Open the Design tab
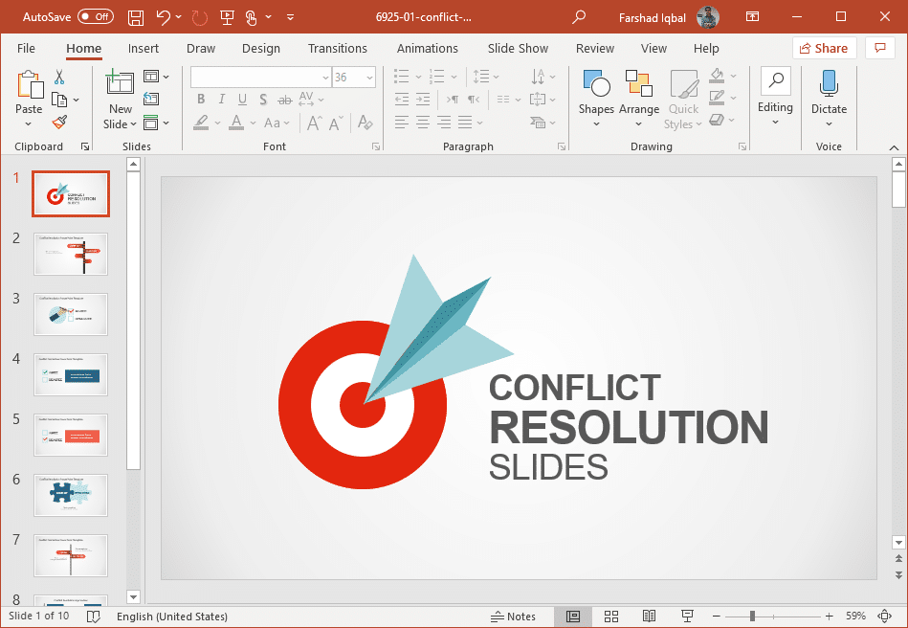The image size is (908, 628). click(260, 49)
